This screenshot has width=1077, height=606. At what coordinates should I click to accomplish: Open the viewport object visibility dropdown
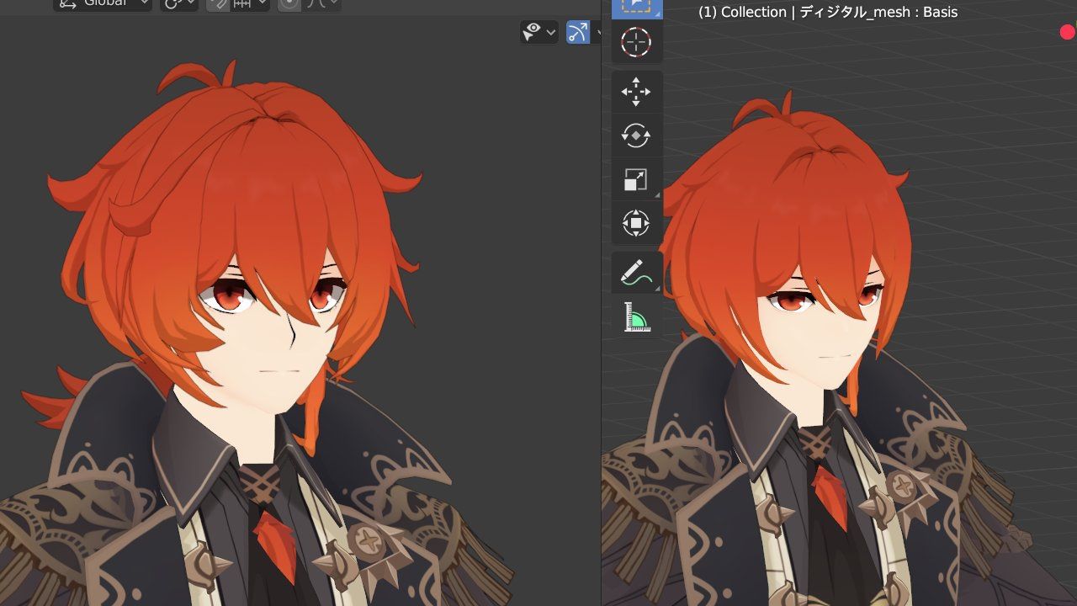[x=539, y=32]
